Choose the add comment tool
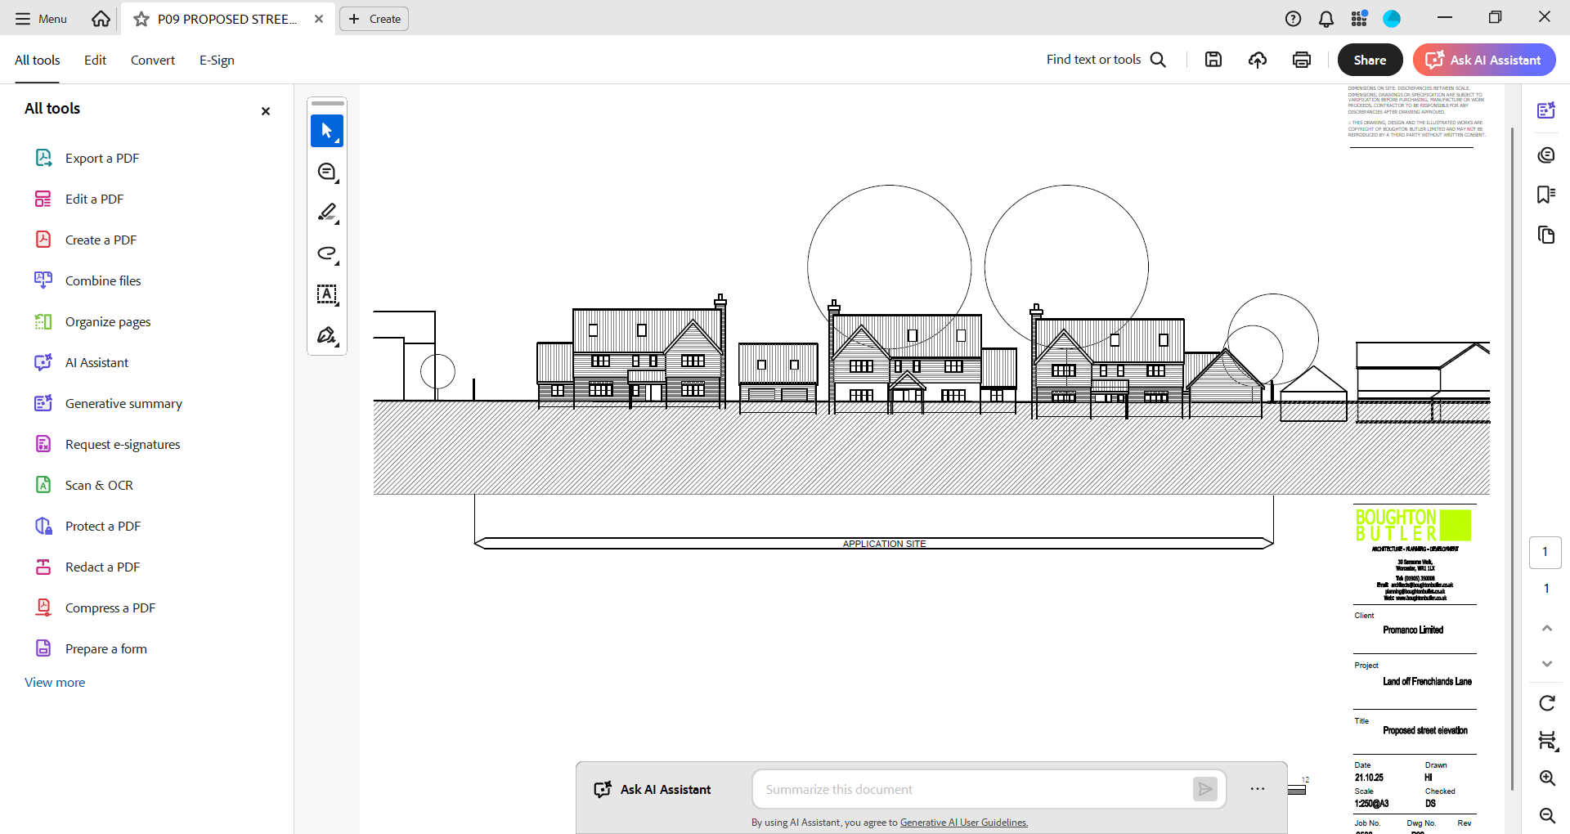1570x834 pixels. click(327, 172)
